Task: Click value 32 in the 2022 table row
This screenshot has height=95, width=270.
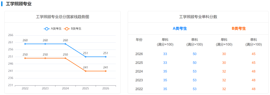Action: point(224,89)
